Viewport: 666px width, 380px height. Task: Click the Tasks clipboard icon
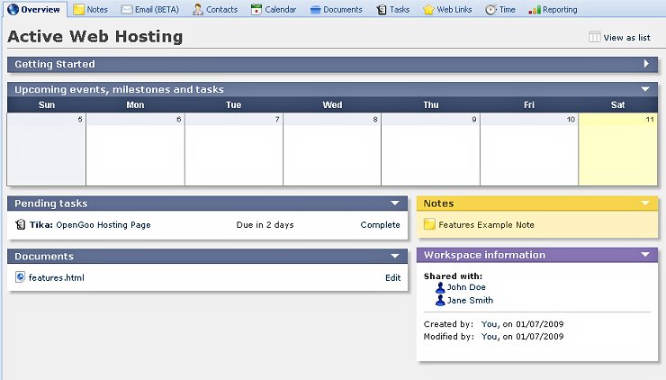pyautogui.click(x=382, y=9)
